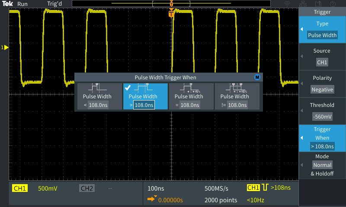The height and width of the screenshot is (207, 346).
Task: Click the channel 1 ground reference marker
Action: pyautogui.click(x=5, y=47)
